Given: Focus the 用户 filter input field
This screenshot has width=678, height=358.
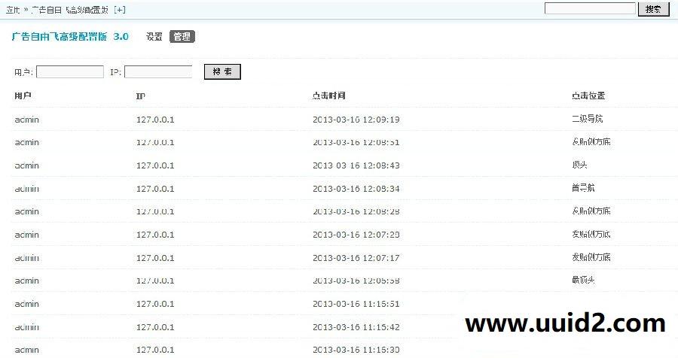Looking at the screenshot, I should (70, 72).
